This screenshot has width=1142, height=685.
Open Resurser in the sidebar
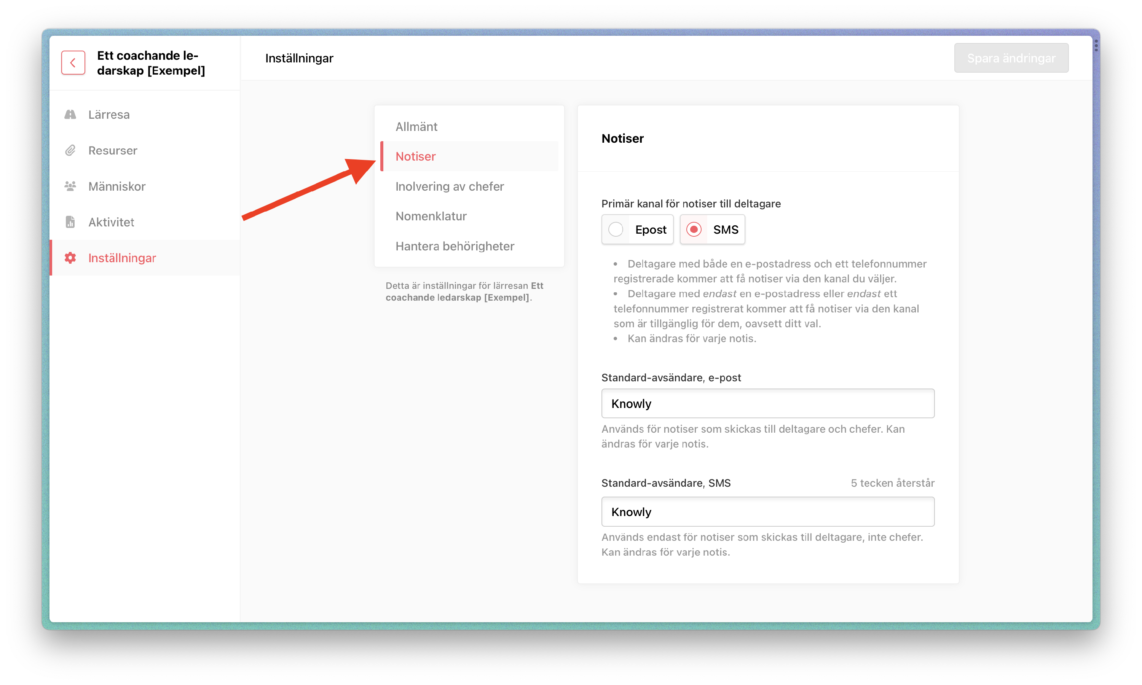[113, 150]
